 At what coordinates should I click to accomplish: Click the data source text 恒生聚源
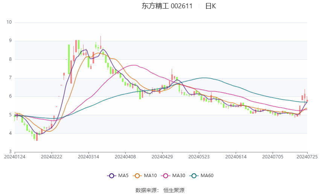coord(174,190)
